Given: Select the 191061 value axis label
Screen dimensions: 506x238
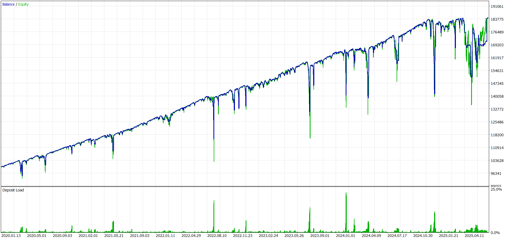Looking at the screenshot, I should coord(497,6).
